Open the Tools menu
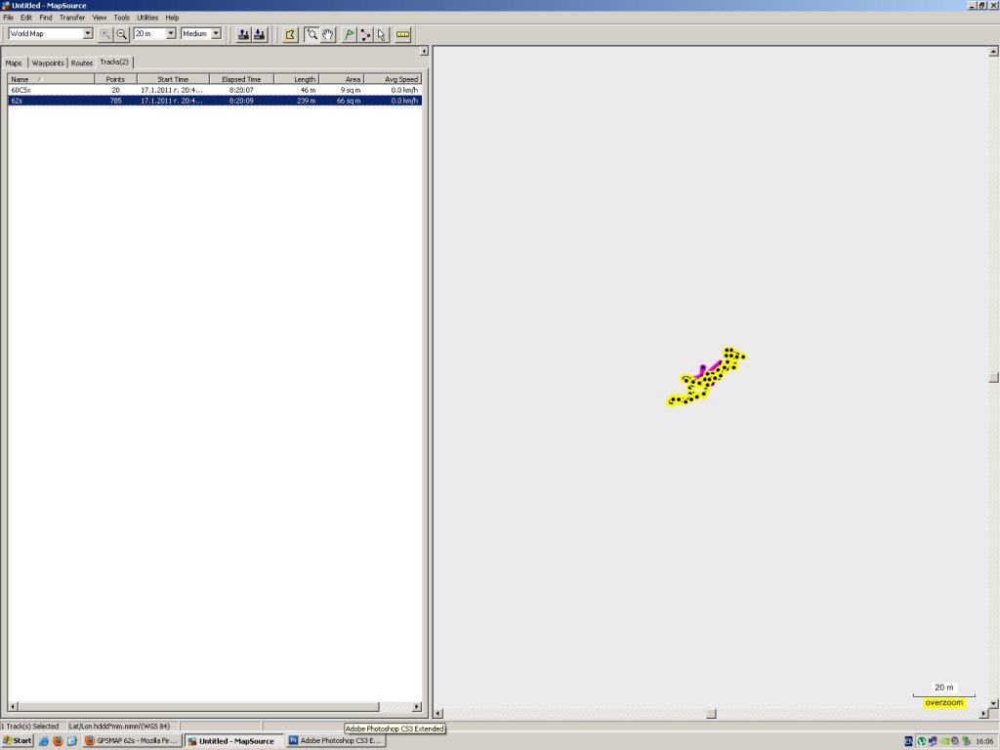The height and width of the screenshot is (750, 1000). point(121,18)
